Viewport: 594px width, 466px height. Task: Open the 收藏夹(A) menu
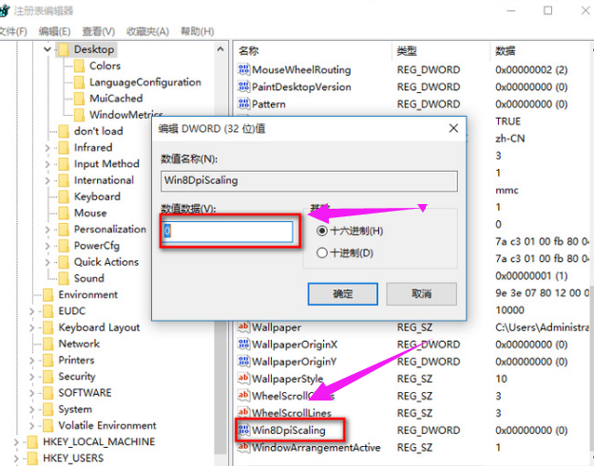(147, 31)
